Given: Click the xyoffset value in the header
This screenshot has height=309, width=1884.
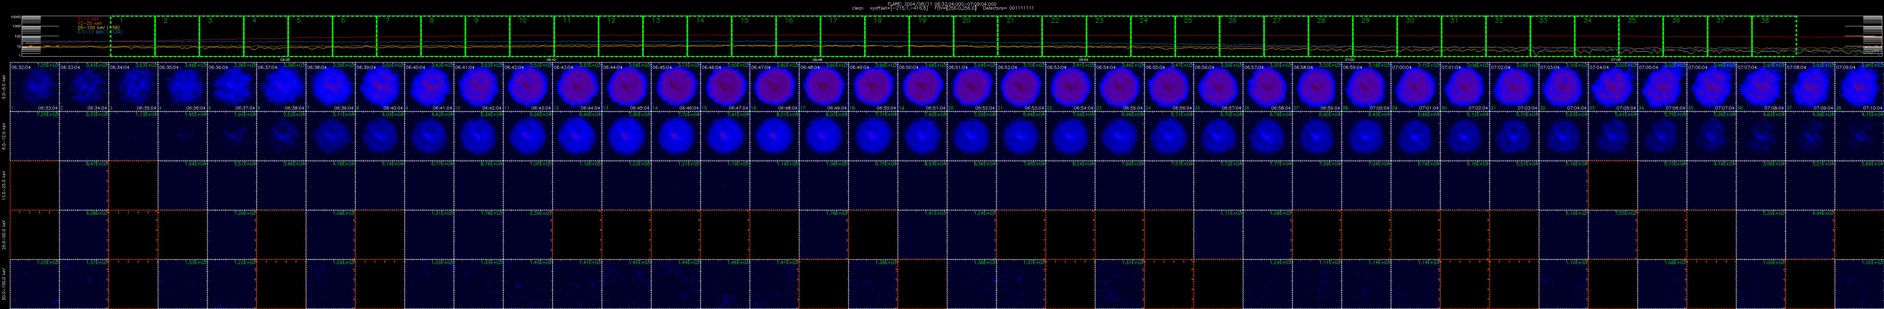Looking at the screenshot, I should (x=899, y=8).
